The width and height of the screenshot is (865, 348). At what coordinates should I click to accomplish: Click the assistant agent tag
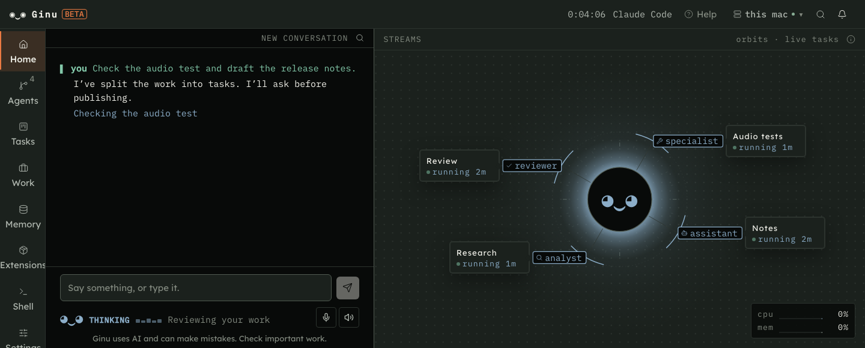(710, 233)
